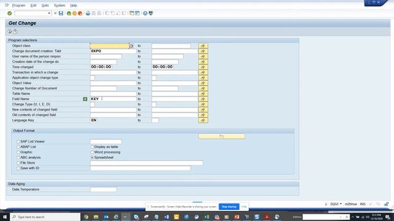This screenshot has height=221, width=394.
Task: Open multiple selection for Field Name row
Action: click(203, 99)
